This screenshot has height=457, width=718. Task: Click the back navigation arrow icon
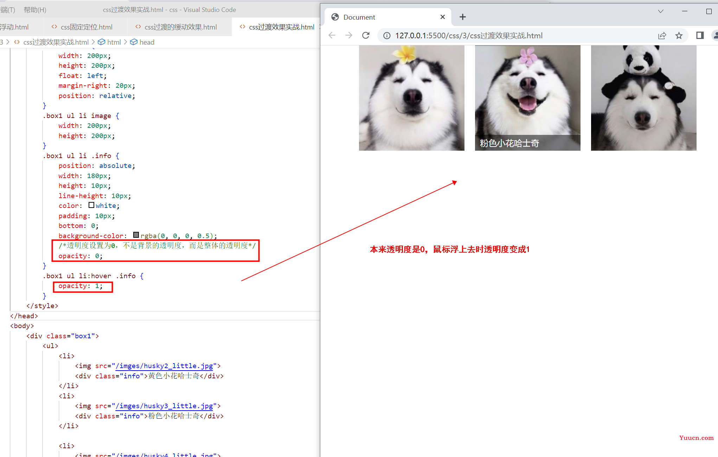[x=332, y=35]
